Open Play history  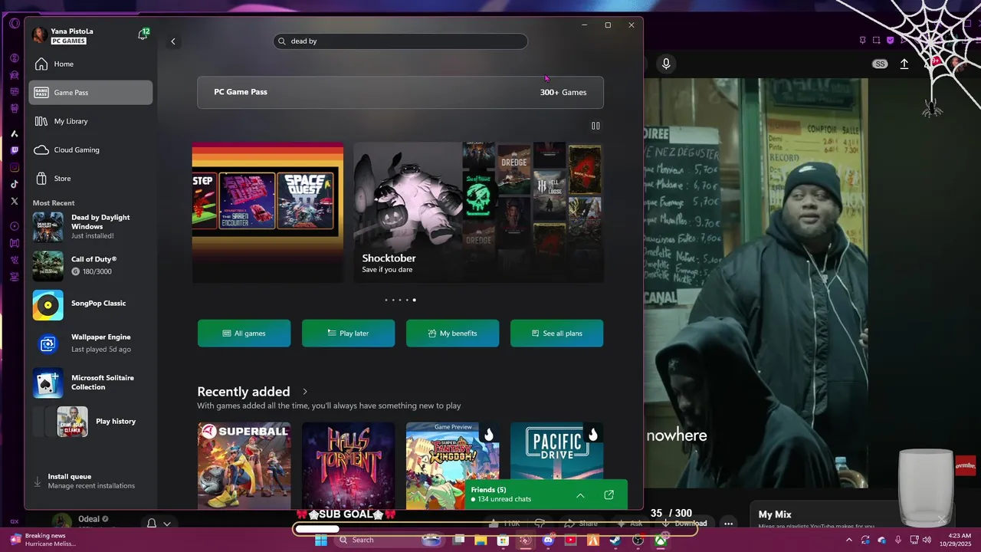coord(90,422)
